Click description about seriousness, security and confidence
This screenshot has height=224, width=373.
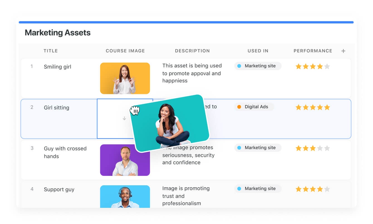click(x=188, y=155)
